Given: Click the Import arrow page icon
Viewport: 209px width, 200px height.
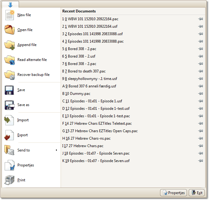Looking at the screenshot, I should (9, 120).
